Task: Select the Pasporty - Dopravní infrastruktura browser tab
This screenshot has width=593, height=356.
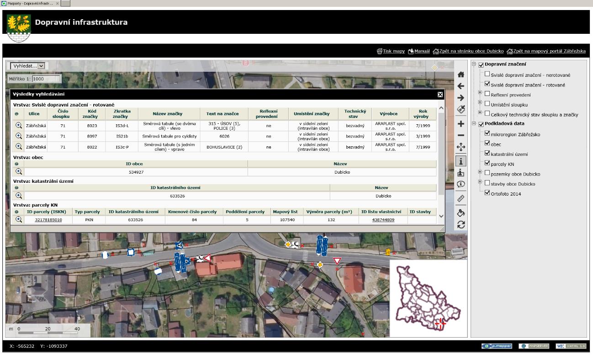Action: 31,3
